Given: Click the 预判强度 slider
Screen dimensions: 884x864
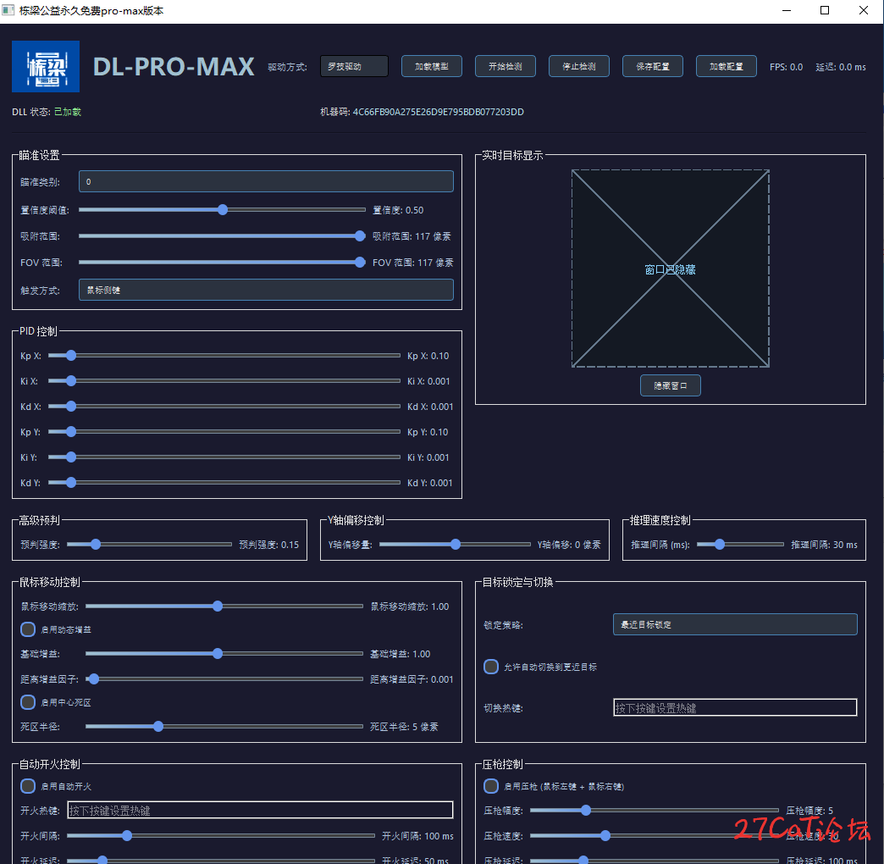Looking at the screenshot, I should pyautogui.click(x=149, y=544).
